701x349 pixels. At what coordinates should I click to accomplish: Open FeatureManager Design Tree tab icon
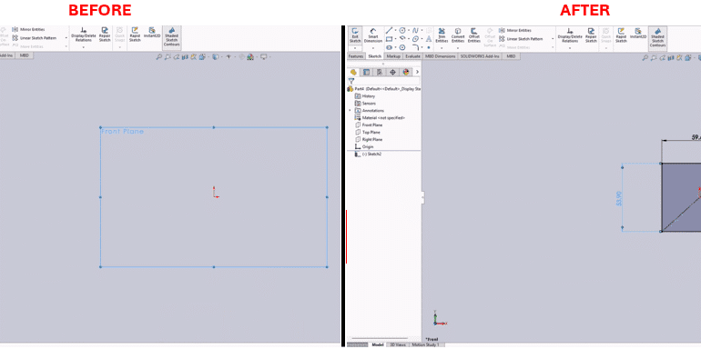point(353,72)
